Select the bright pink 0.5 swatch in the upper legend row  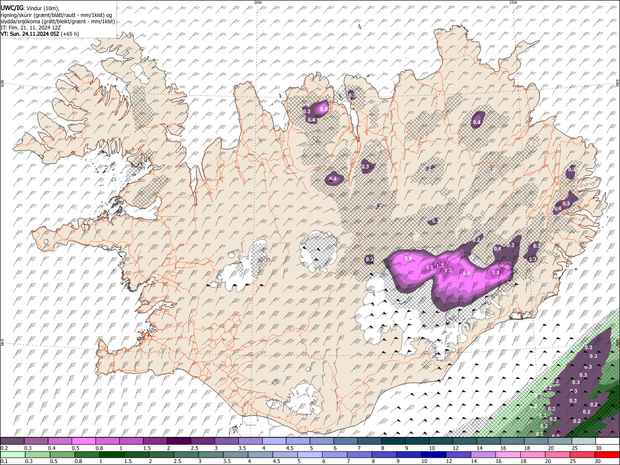(x=83, y=441)
